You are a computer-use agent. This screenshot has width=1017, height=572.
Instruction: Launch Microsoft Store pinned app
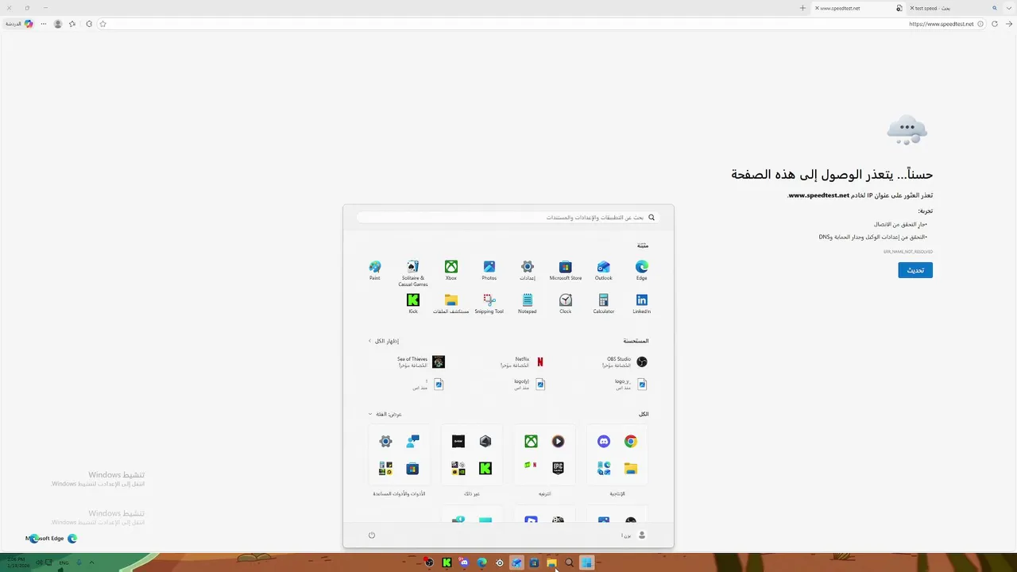[566, 270]
